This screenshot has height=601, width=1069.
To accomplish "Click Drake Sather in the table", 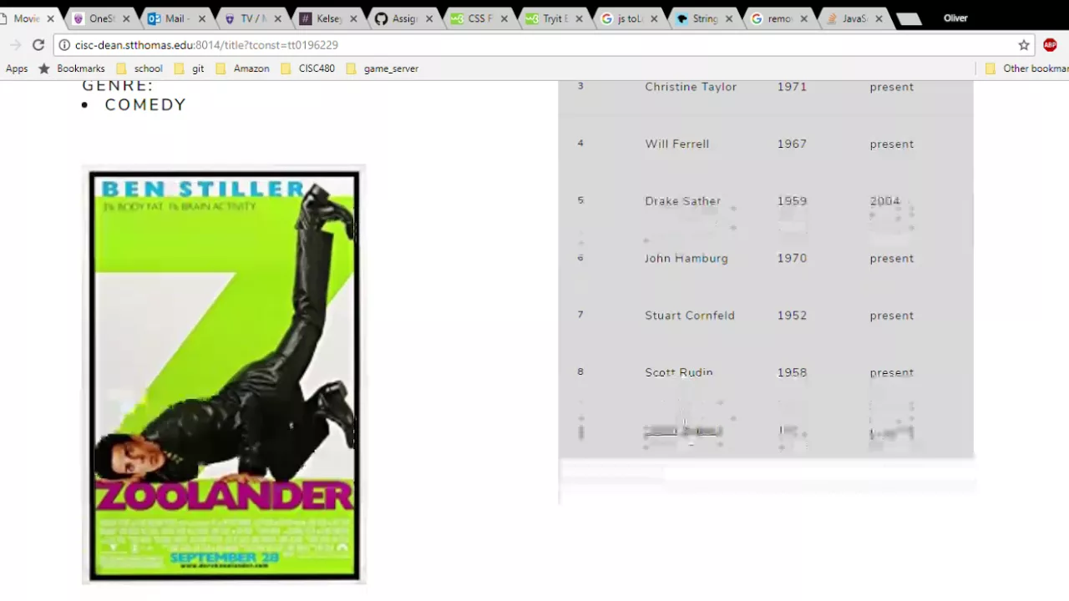I will coord(682,201).
